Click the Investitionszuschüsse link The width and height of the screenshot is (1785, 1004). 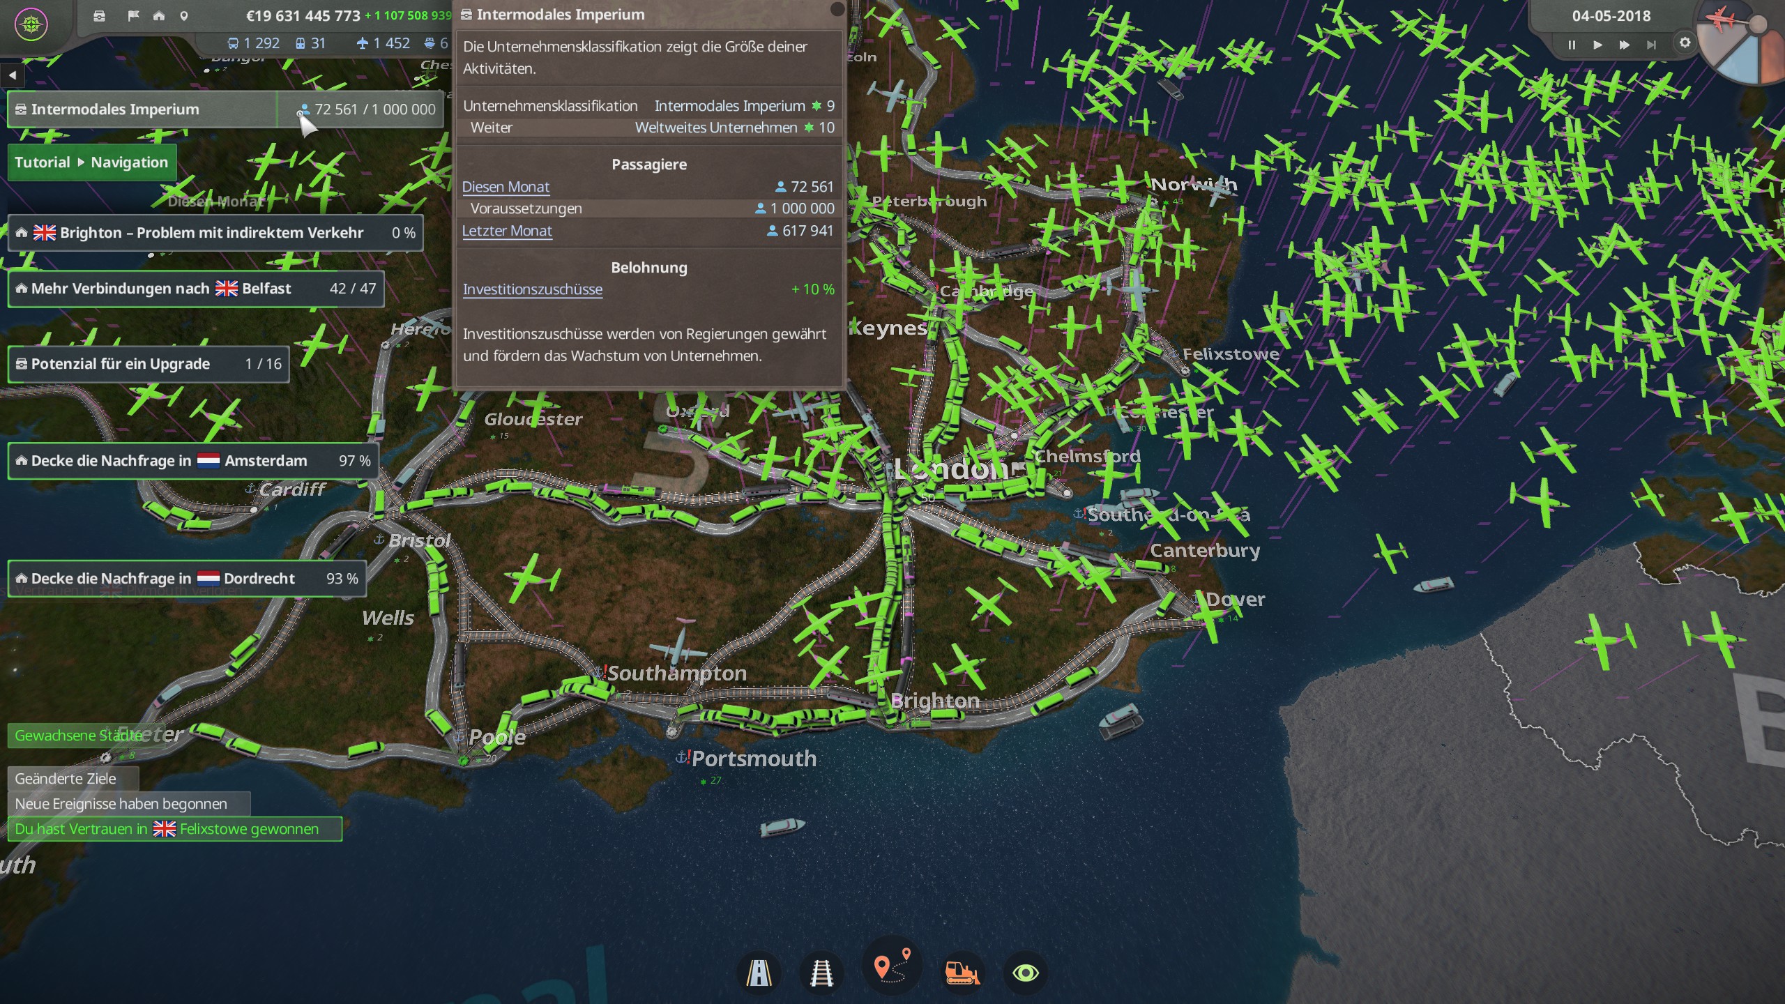tap(532, 289)
